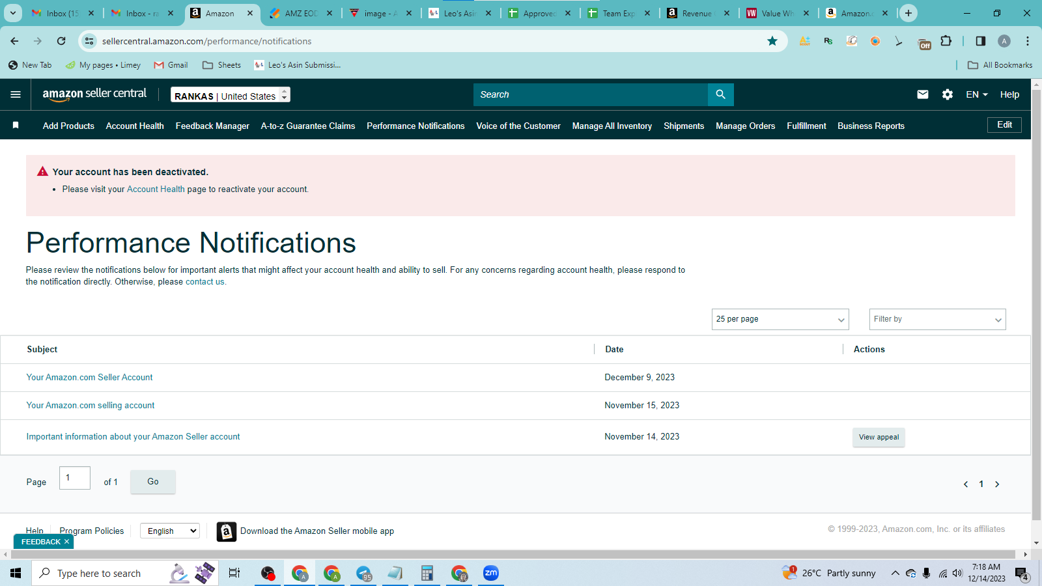Screen dimensions: 1042x586
Task: Open the Chrome three-dot menu
Action: click(x=1028, y=41)
